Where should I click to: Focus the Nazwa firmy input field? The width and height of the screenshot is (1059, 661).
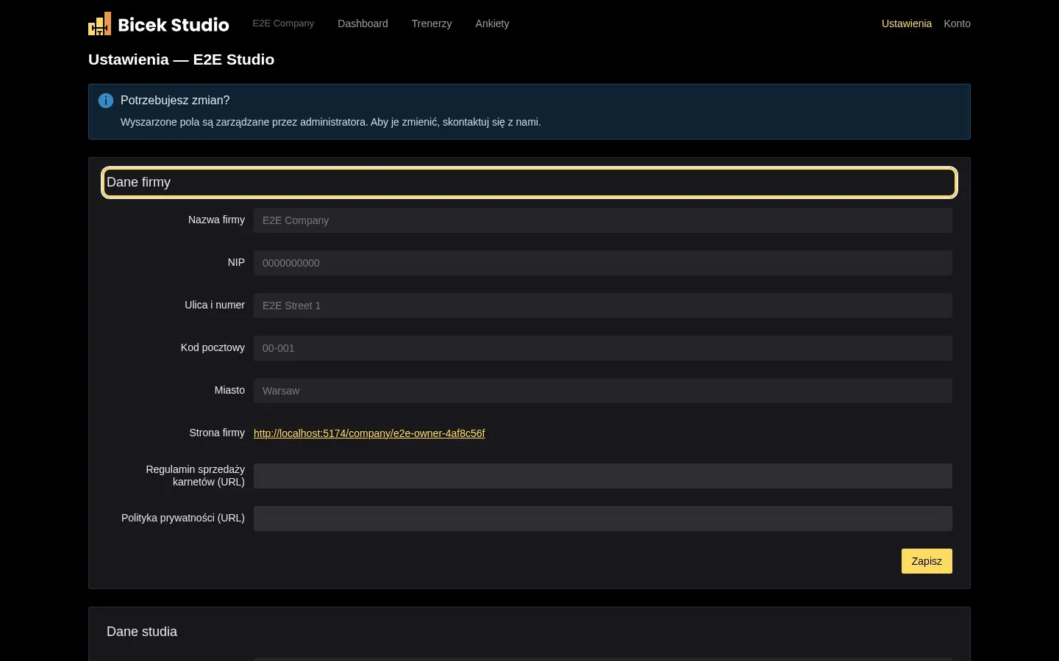coord(603,220)
